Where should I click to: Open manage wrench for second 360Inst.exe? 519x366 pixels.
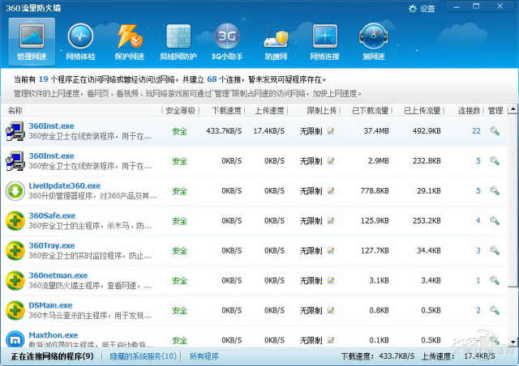coord(495,161)
